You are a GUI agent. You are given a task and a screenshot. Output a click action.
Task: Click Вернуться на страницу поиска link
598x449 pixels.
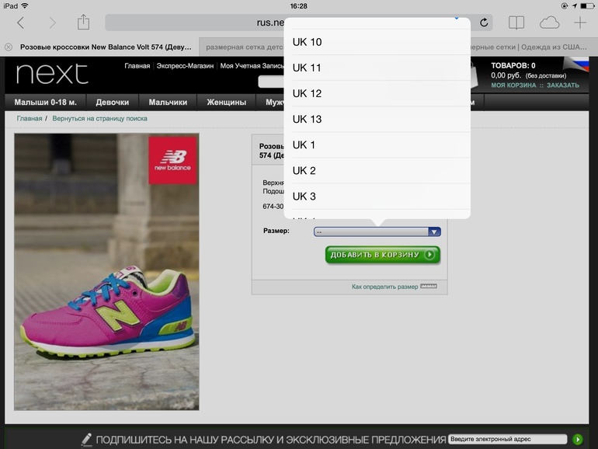point(99,119)
